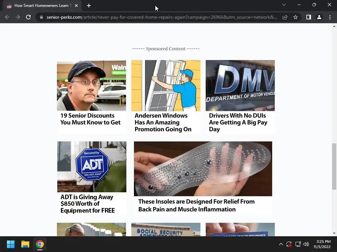Click the scrollbar up arrow
Screen dimensions: 337x252
point(334,26)
